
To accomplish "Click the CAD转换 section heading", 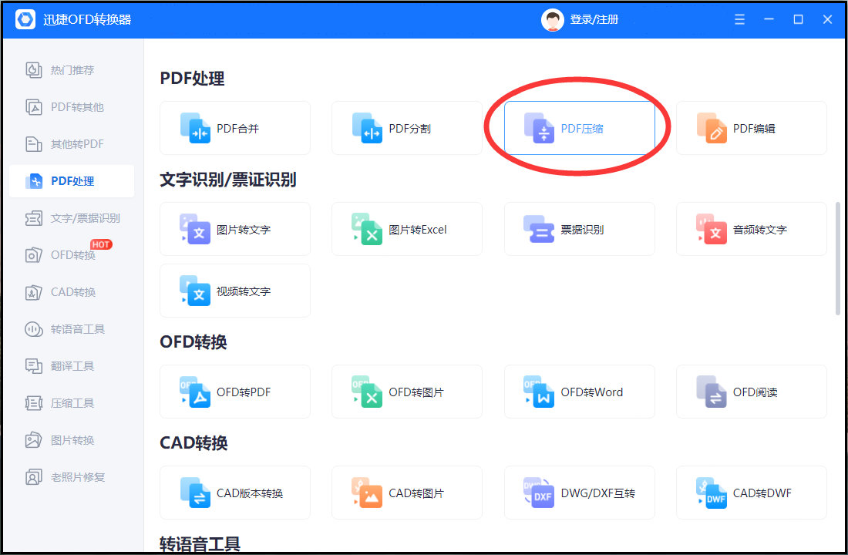I will [193, 443].
